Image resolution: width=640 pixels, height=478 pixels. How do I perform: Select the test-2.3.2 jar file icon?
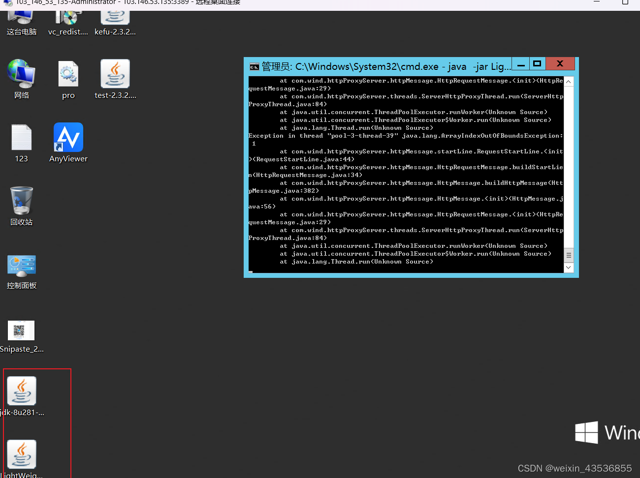coord(115,79)
